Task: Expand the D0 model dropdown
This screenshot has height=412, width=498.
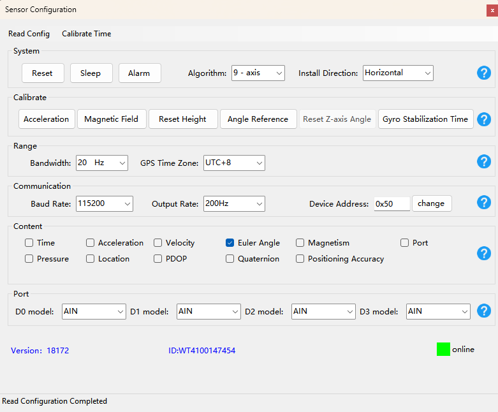Action: (x=94, y=311)
